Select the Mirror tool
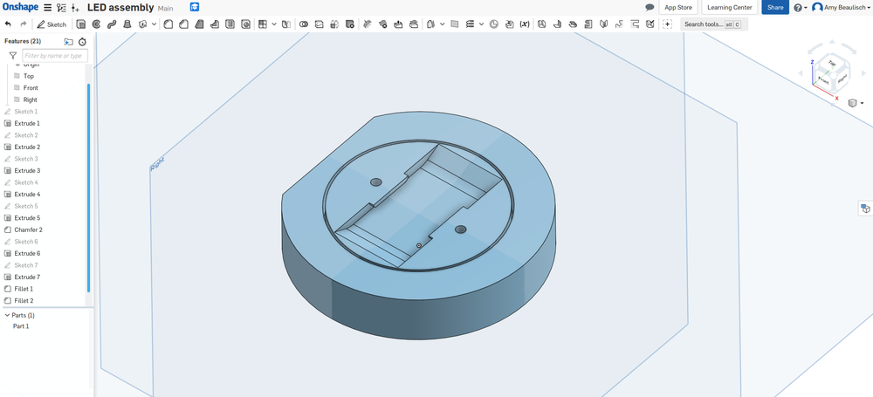 point(286,24)
